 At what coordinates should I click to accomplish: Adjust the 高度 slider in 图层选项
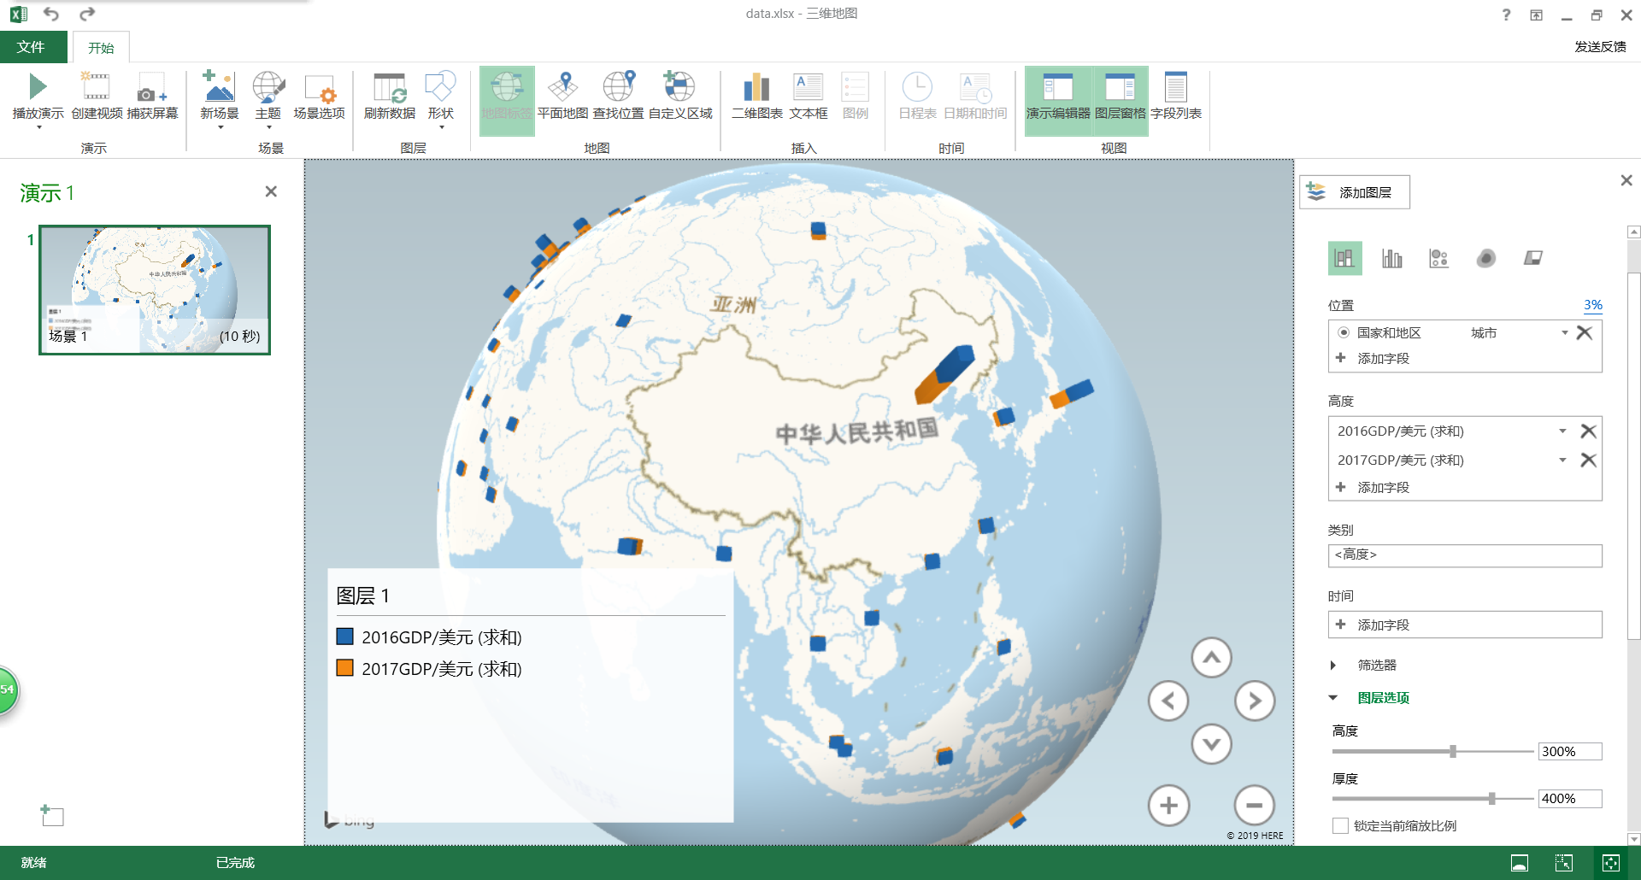pyautogui.click(x=1452, y=752)
